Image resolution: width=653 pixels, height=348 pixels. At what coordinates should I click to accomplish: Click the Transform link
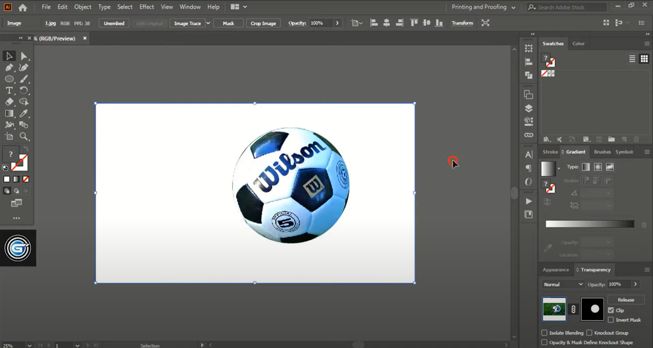462,23
